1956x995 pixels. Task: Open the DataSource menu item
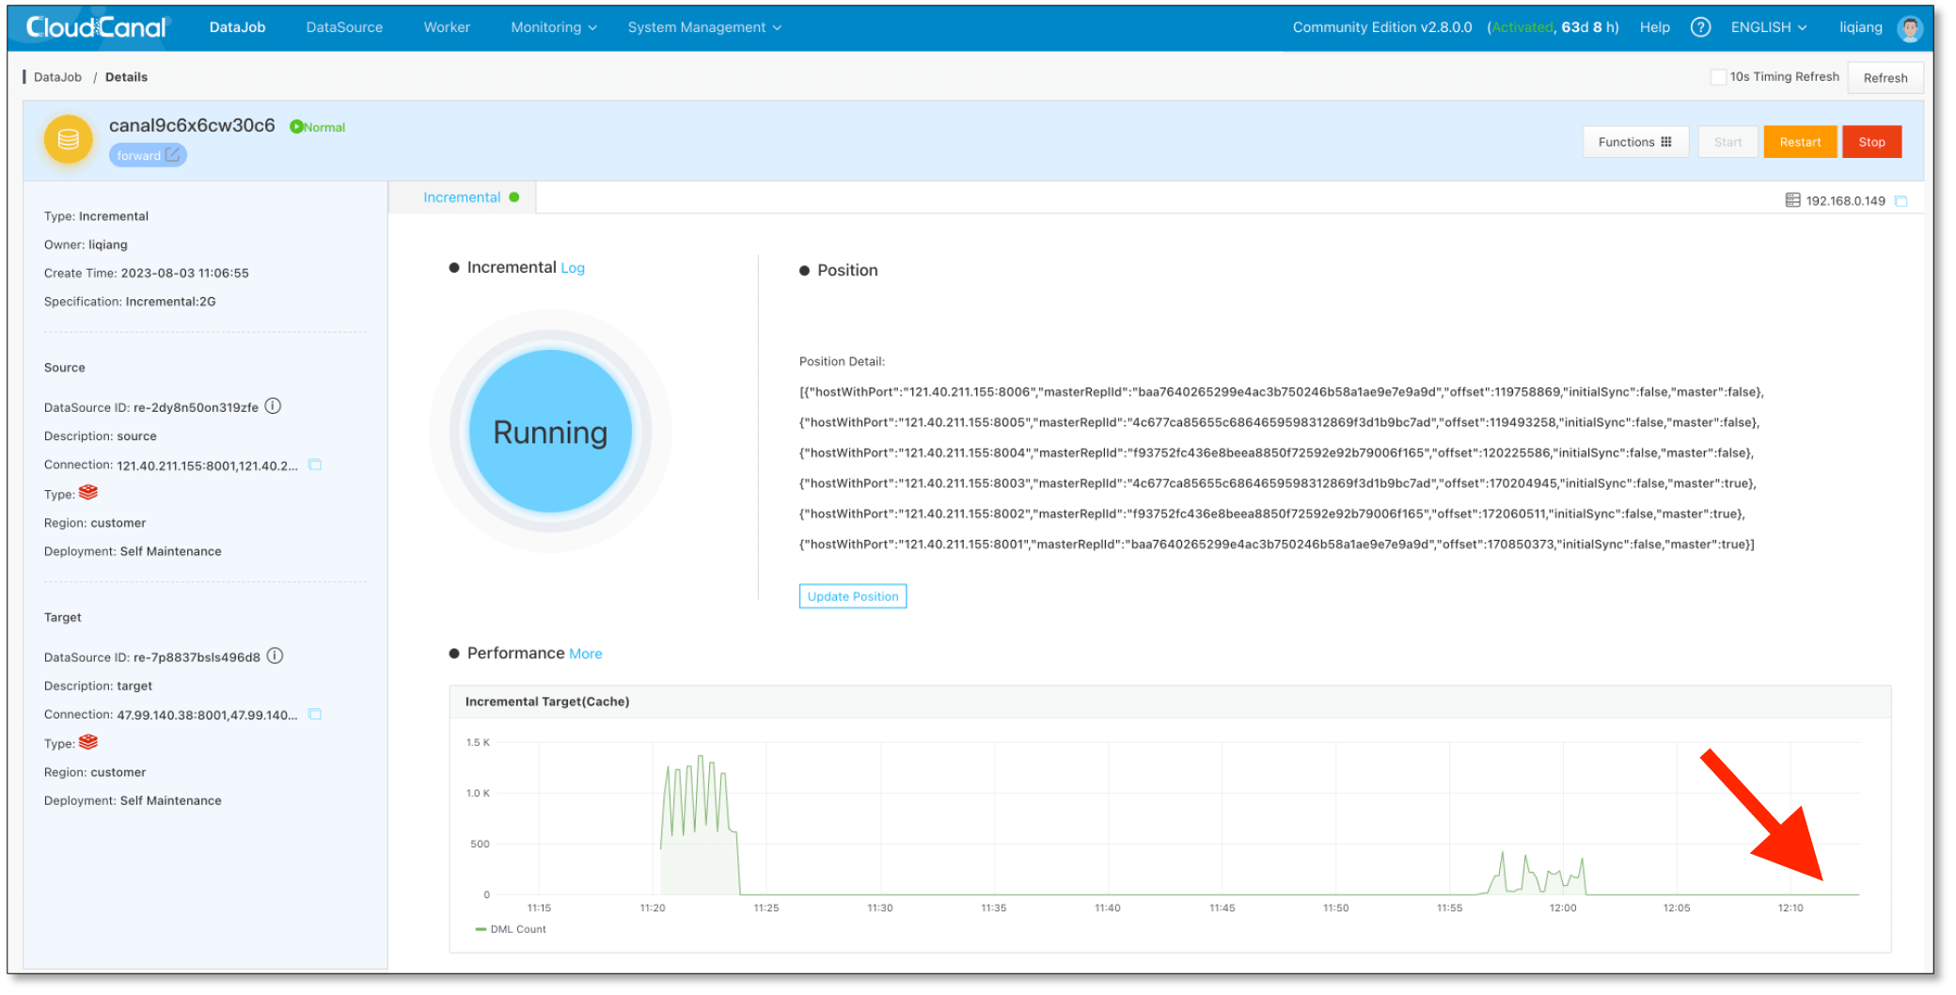343,27
